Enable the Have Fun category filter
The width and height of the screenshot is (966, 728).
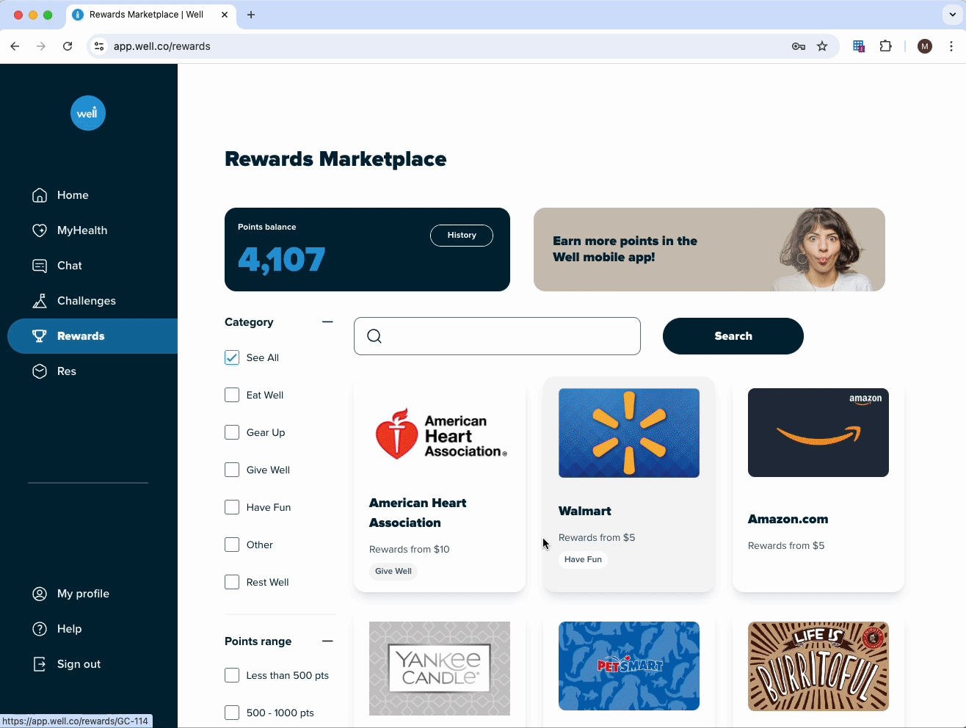232,507
